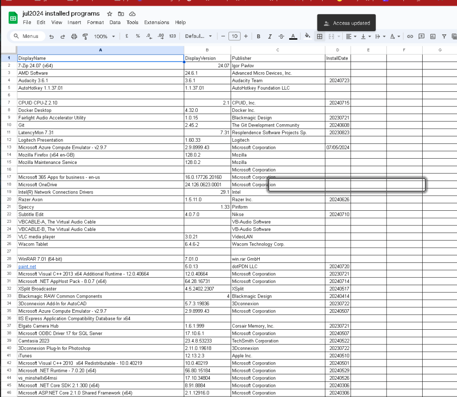457x397 pixels.
Task: Open the View menu
Action: point(57,22)
